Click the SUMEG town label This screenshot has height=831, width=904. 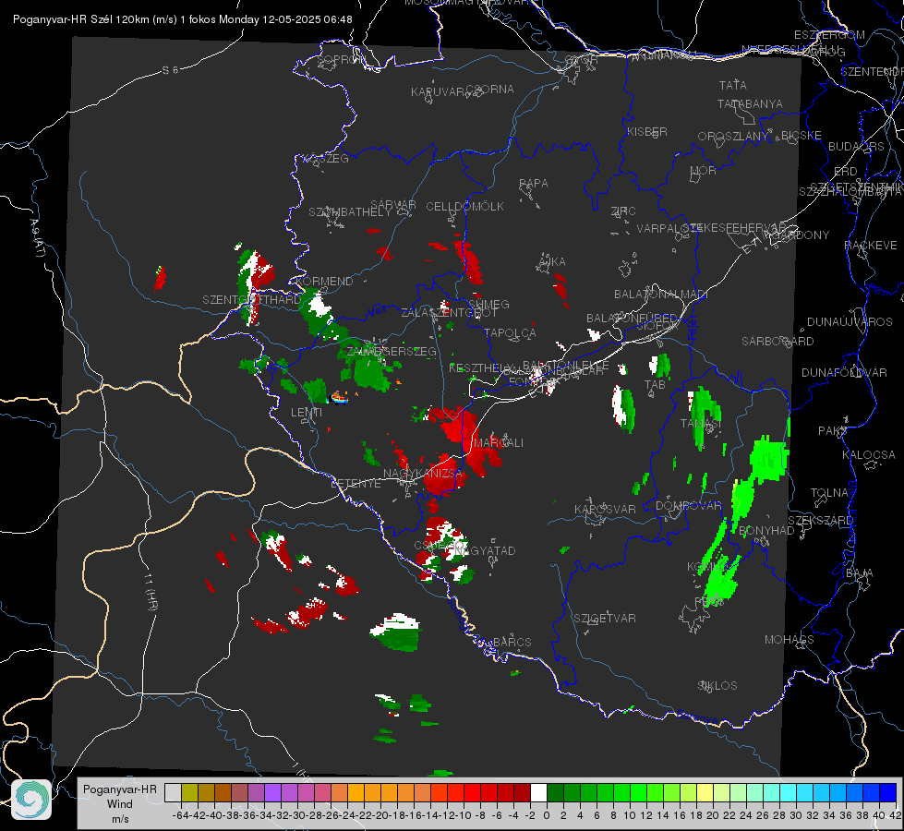coord(488,305)
